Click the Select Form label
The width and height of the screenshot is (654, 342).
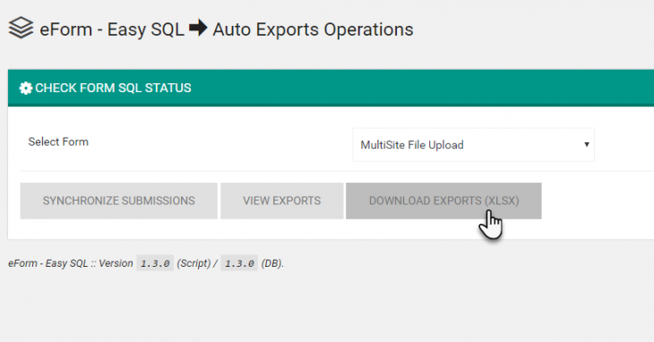click(x=58, y=141)
